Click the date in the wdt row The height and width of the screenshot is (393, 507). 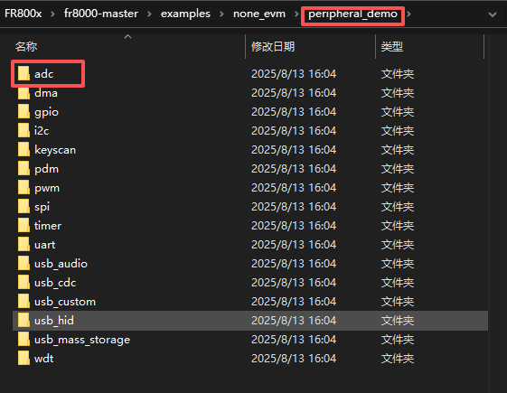(x=294, y=359)
